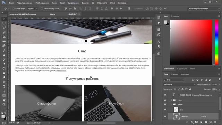Click the lock all layer icon
Screen dimensions: 222x125
click(190, 89)
